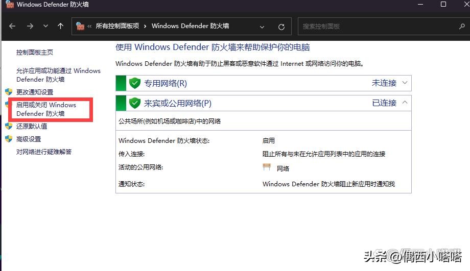Click green shield icon for 来宾或公用网络

135,103
